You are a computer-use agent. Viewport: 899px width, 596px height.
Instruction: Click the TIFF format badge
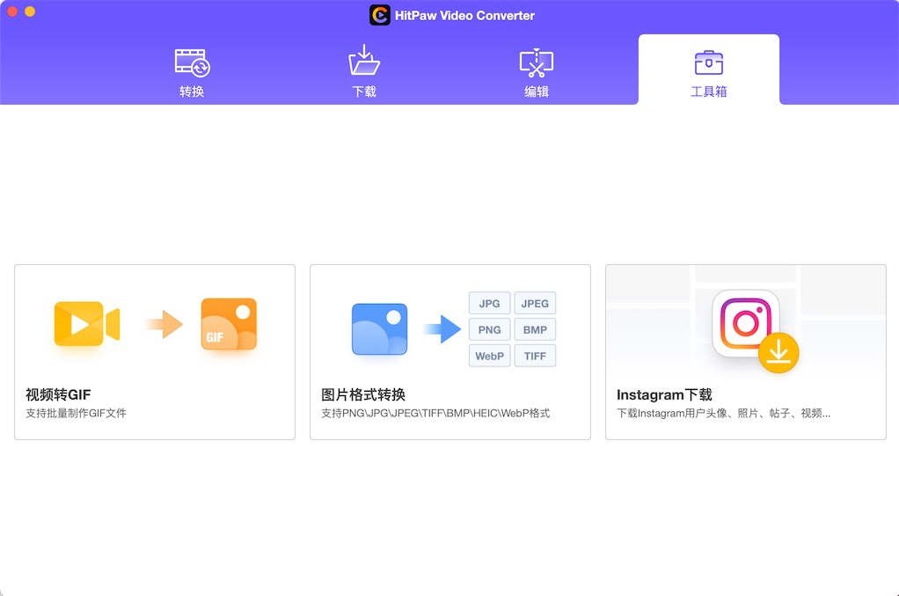tap(535, 357)
